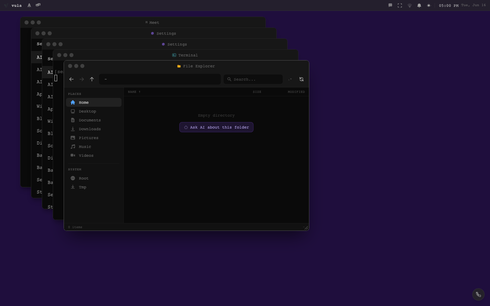Screen dimensions: 490x306
Task: Click the Home house icon
Action: (73, 102)
